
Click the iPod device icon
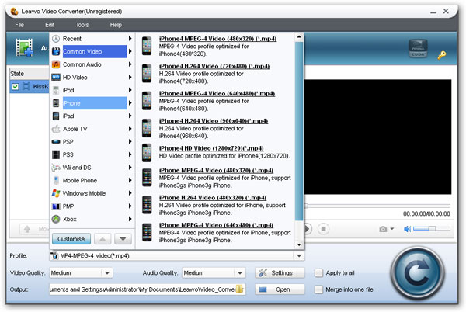click(56, 90)
